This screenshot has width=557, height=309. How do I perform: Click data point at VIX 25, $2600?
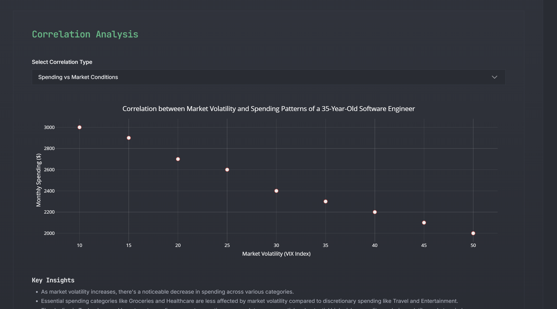tap(227, 170)
